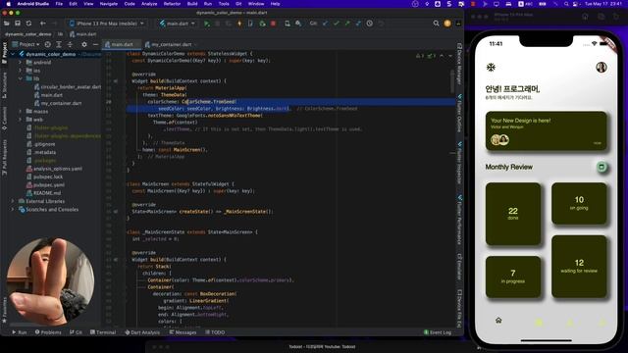Image resolution: width=628 pixels, height=353 pixels.
Task: Expand the android folder
Action: pyautogui.click(x=20, y=63)
